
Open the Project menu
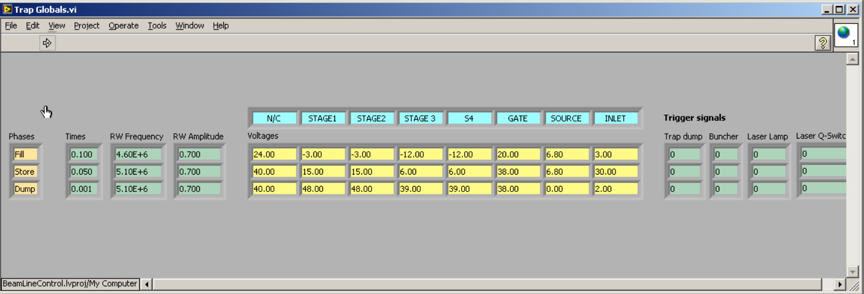coord(86,26)
